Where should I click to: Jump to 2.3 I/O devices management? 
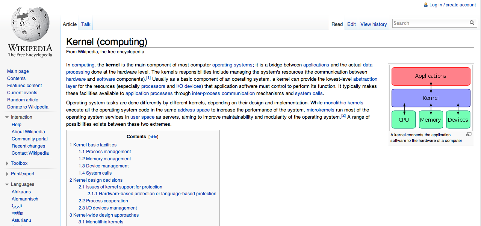107,208
